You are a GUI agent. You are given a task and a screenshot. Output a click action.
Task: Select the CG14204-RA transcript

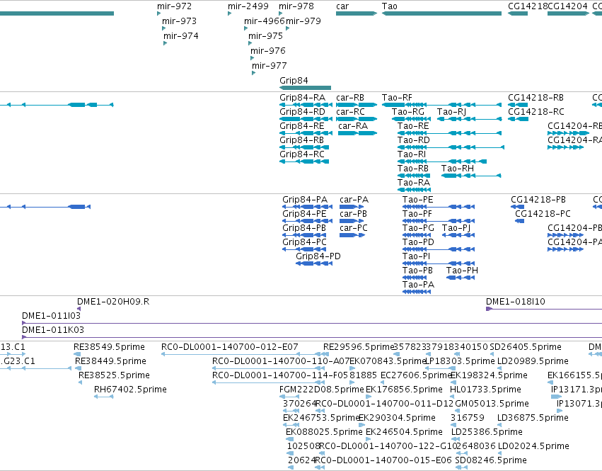pyautogui.click(x=565, y=147)
